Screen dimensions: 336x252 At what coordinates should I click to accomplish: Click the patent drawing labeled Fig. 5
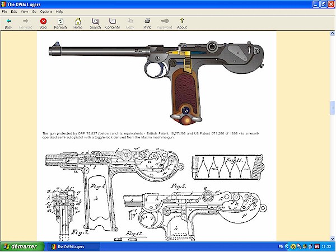195,212
